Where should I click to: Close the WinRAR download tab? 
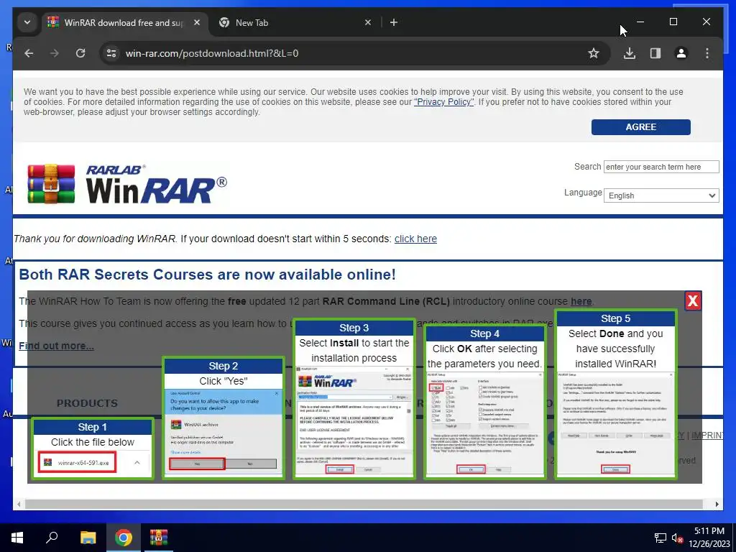click(x=197, y=22)
